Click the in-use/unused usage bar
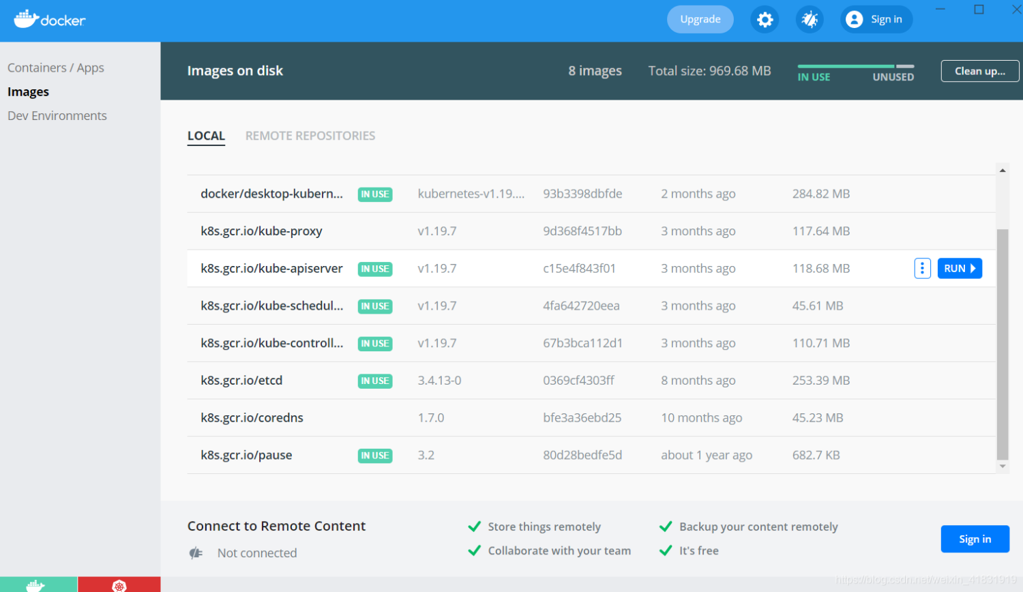This screenshot has width=1023, height=592. (856, 66)
